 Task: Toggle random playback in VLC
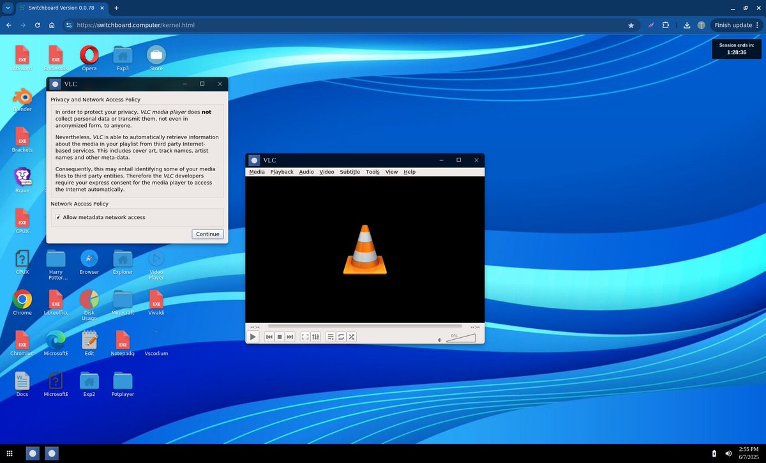pyautogui.click(x=351, y=337)
